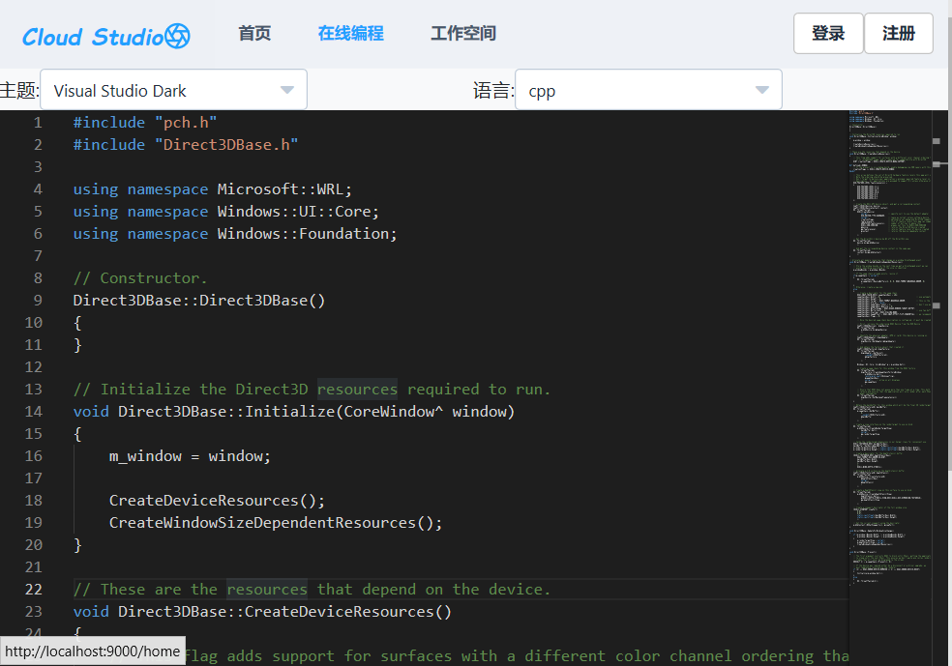Viewport: 952px width, 666px height.
Task: Click the language dropdown arrow icon
Action: coord(762,90)
